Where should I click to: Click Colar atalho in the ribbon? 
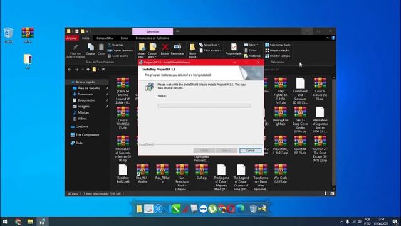click(118, 56)
